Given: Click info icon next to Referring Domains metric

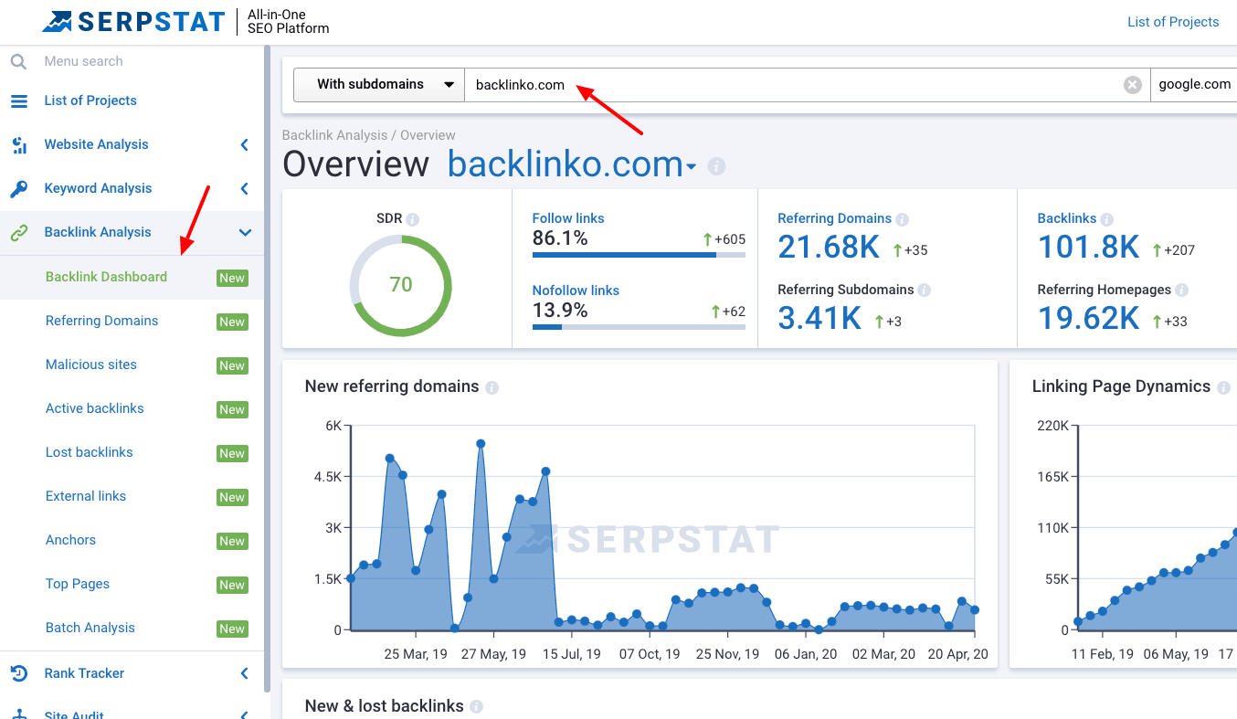Looking at the screenshot, I should (903, 219).
